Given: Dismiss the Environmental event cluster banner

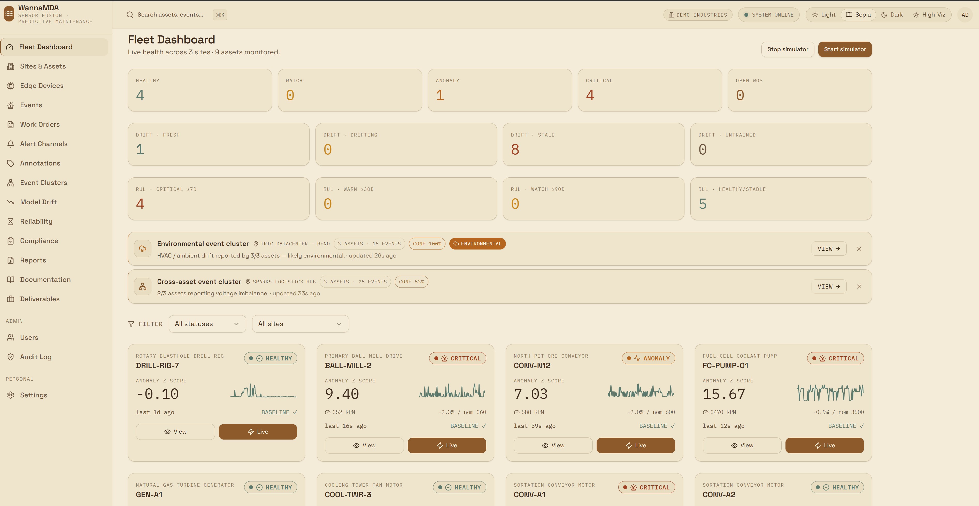Looking at the screenshot, I should tap(859, 249).
